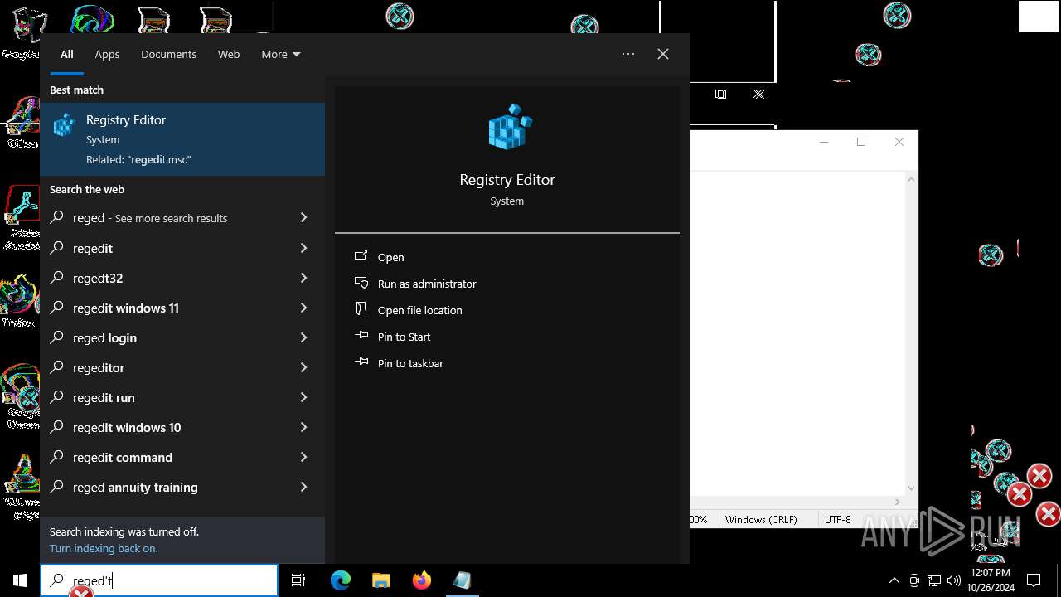Click the magnifier icon in the search box

[57, 580]
